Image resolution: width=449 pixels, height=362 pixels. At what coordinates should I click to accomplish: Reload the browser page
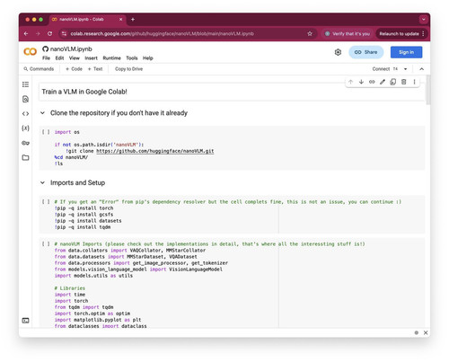(49, 33)
